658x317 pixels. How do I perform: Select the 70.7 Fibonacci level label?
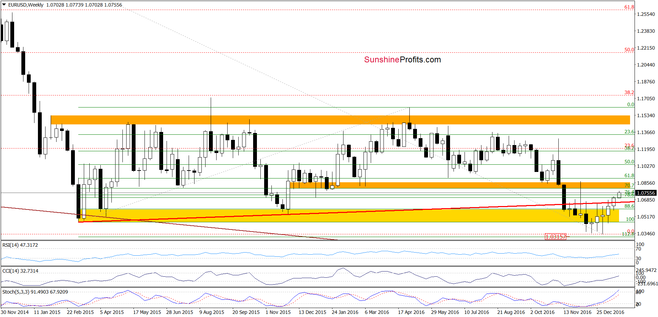629,186
